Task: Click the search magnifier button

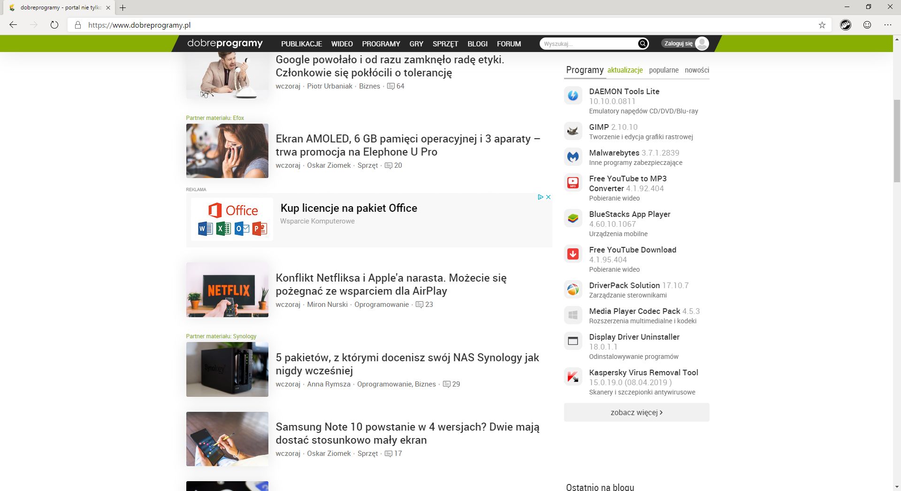Action: [x=643, y=44]
